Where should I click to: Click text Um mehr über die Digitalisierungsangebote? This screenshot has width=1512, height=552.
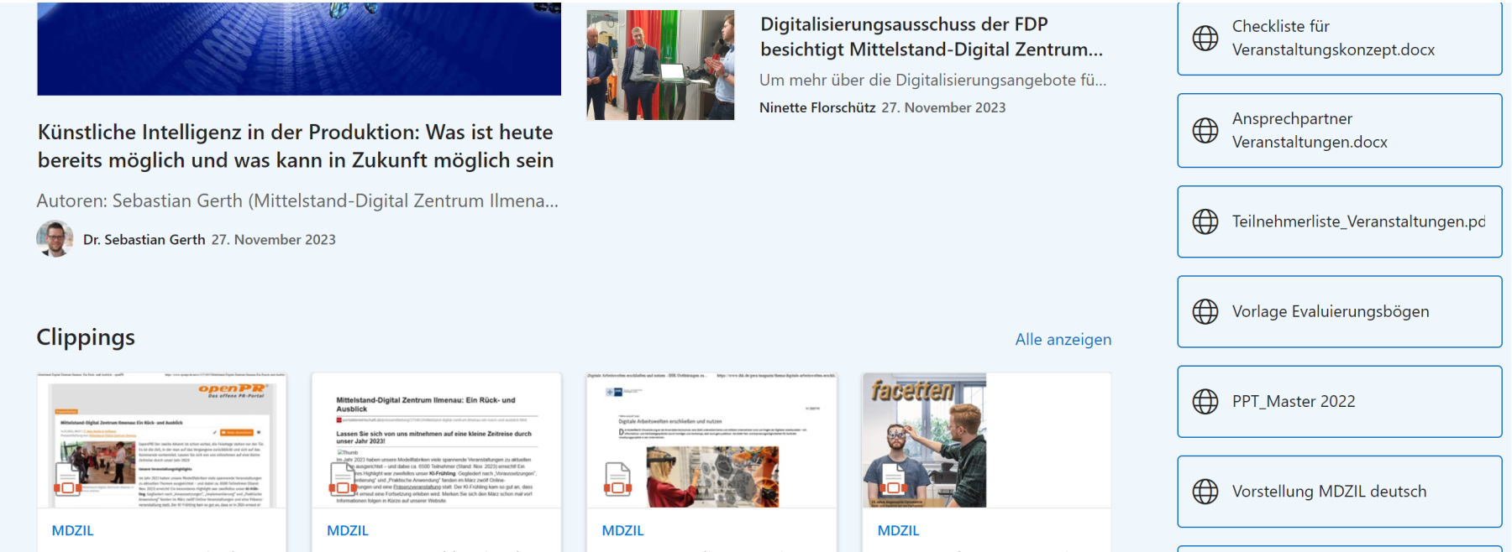click(x=932, y=80)
